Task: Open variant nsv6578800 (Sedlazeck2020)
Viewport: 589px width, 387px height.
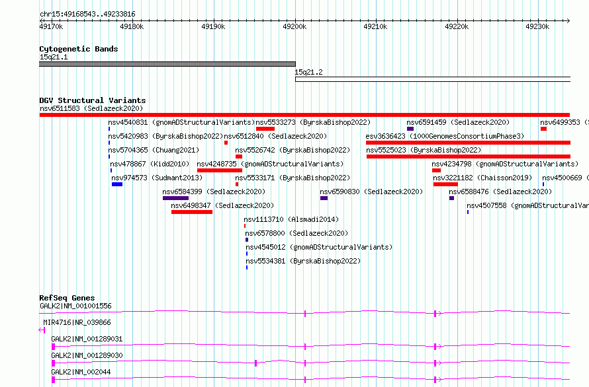Action: tap(296, 233)
